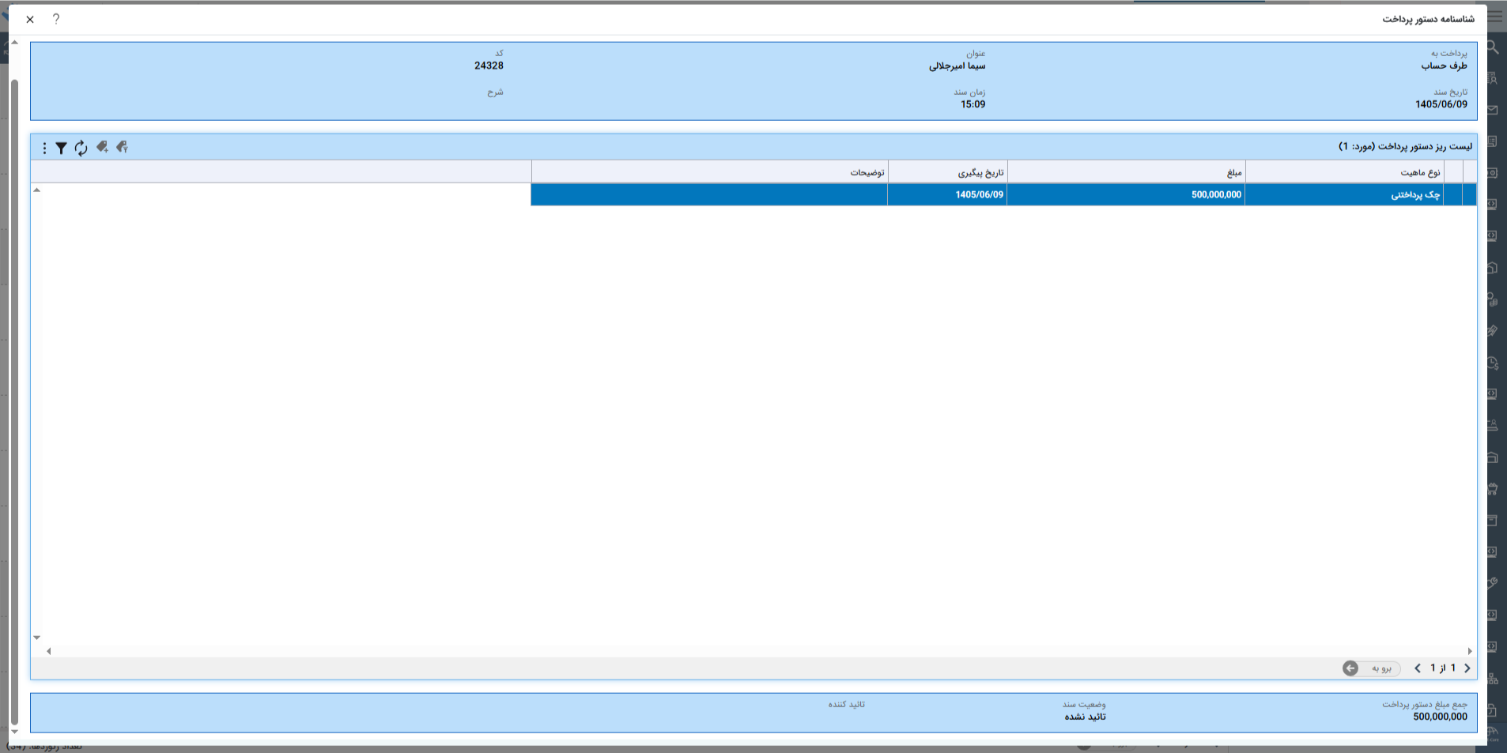Image resolution: width=1507 pixels, height=753 pixels.
Task: Click the لیست ریز دستور پرداخت grid title
Action: pos(1405,147)
